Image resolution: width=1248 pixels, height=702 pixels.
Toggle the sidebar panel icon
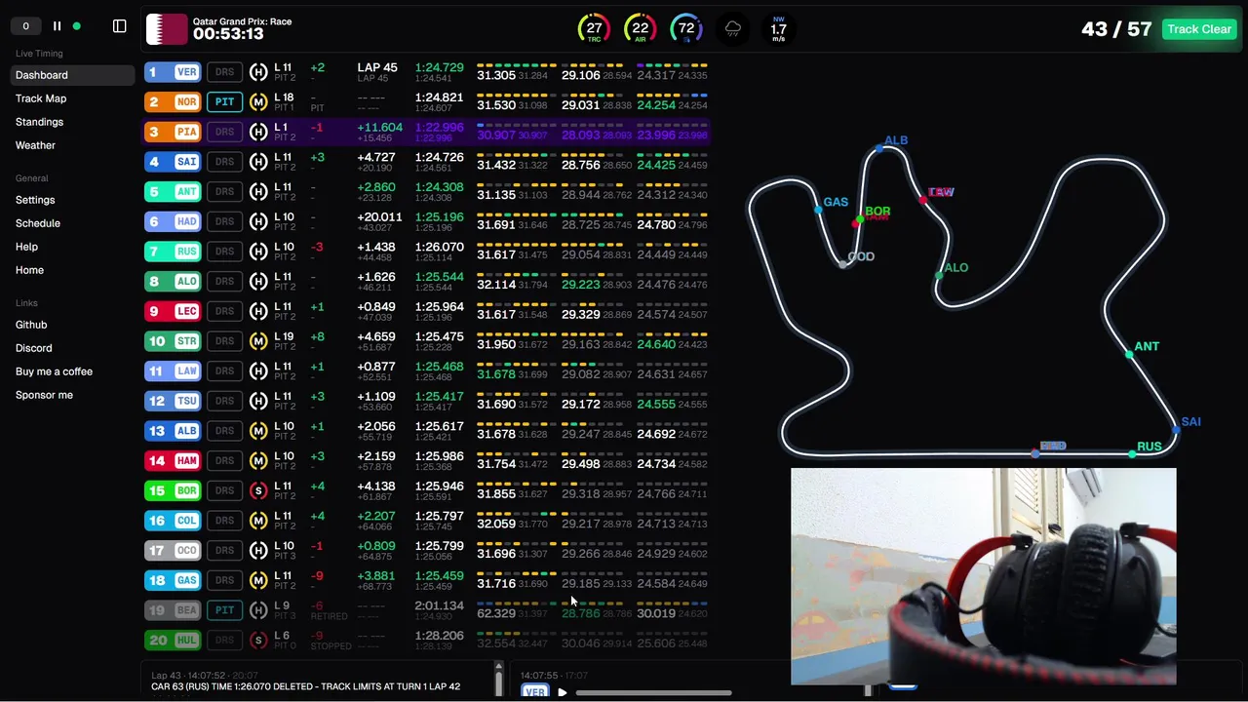[x=120, y=26]
